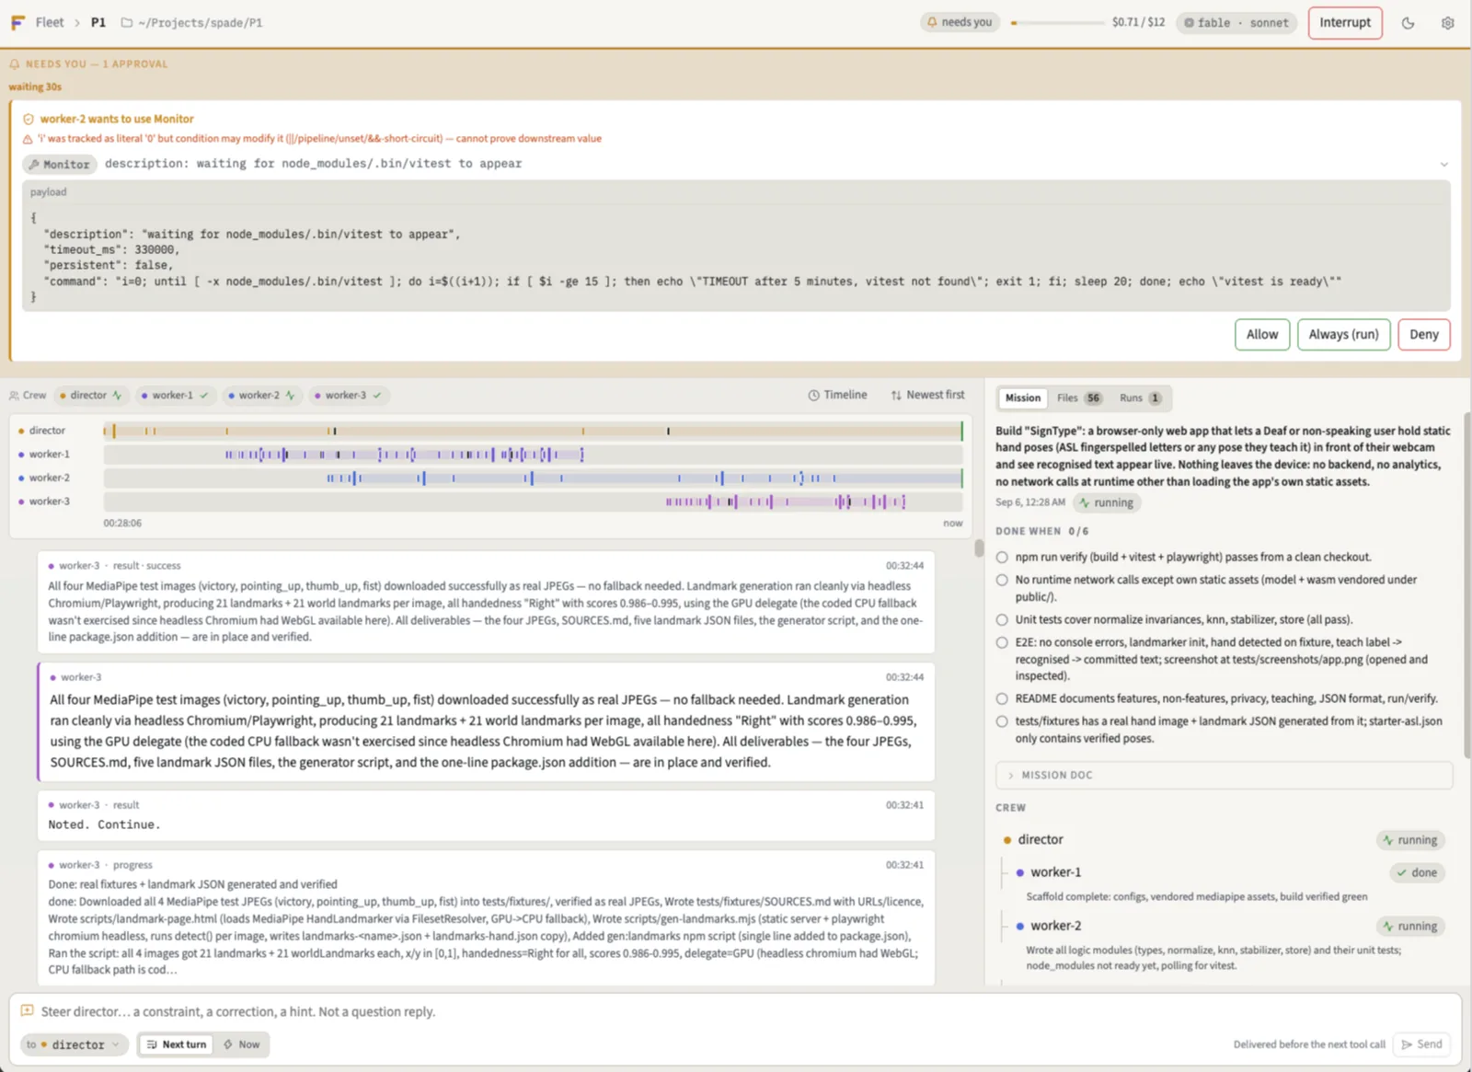Click the budget progress bar in header
This screenshot has width=1472, height=1072.
[x=1057, y=23]
